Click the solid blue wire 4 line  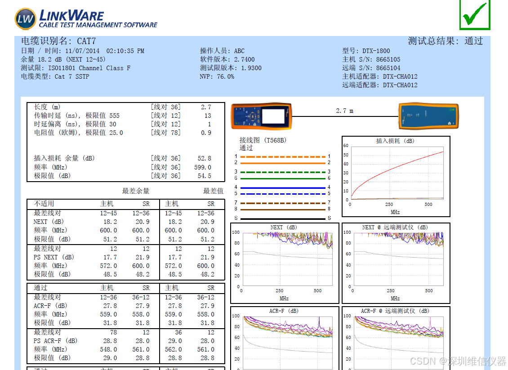282,187
